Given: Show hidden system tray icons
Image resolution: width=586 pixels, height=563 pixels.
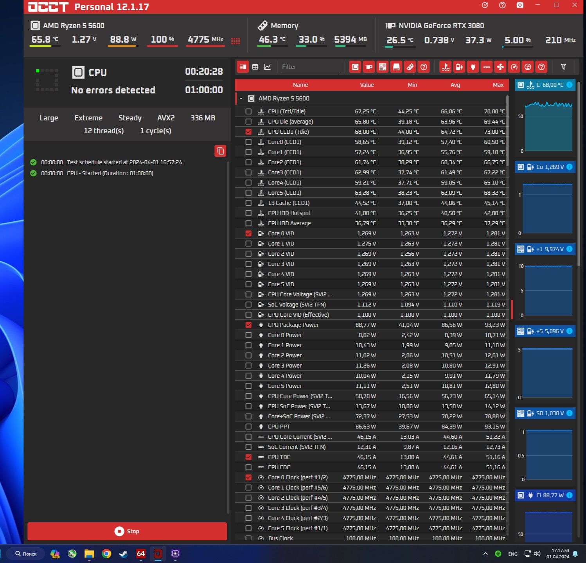Looking at the screenshot, I should point(485,554).
